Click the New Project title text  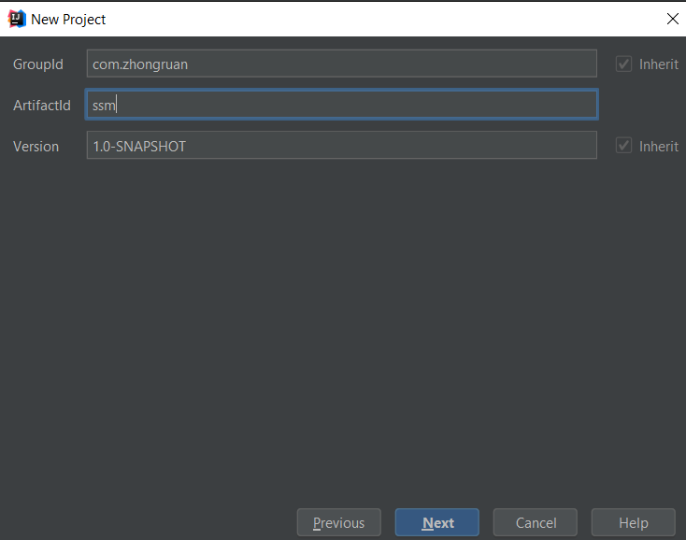click(x=68, y=19)
